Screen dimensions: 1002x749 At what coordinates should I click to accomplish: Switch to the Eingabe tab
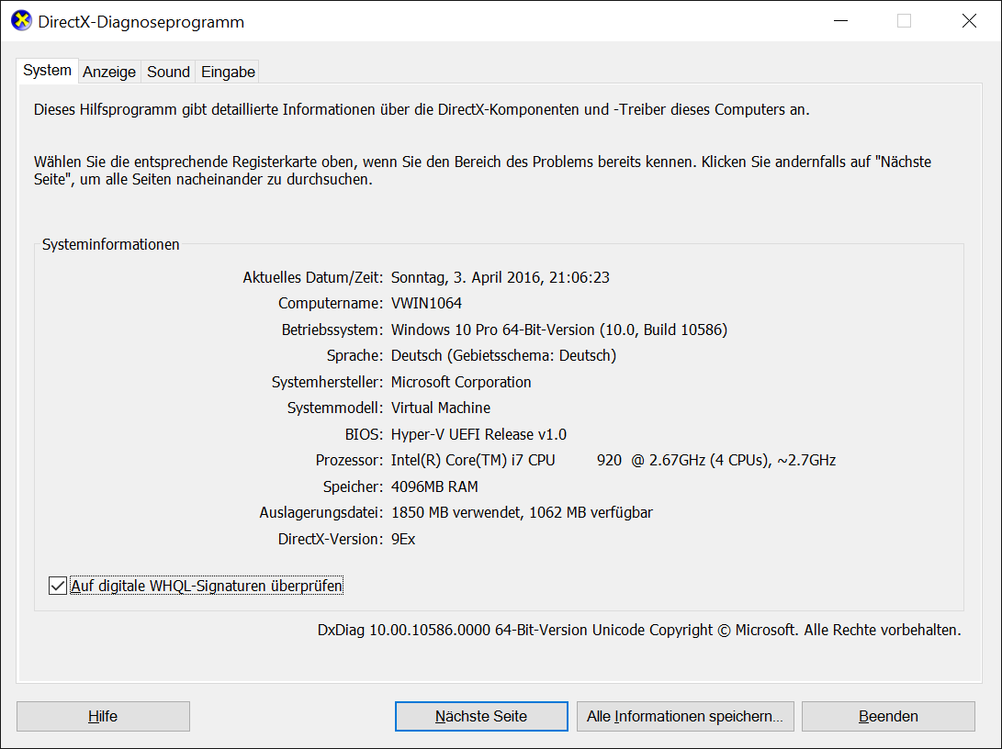tap(228, 72)
